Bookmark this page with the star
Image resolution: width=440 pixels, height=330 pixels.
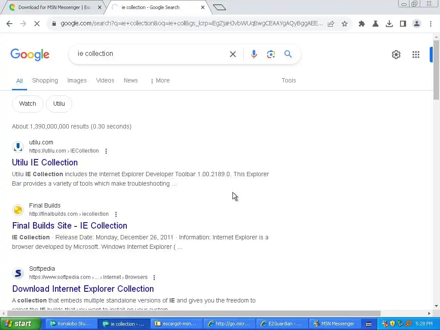345,24
